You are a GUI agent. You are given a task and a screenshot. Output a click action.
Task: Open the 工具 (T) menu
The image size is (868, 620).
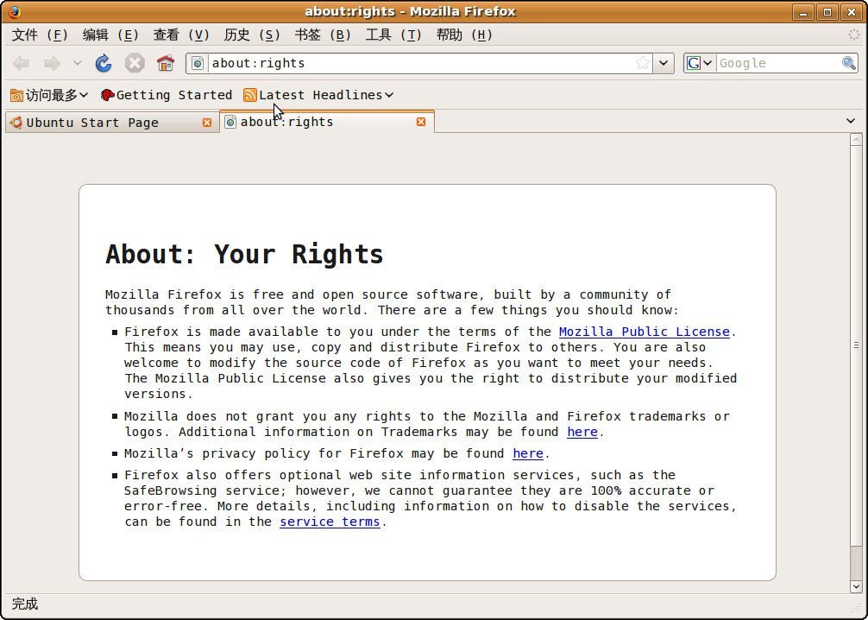tap(394, 35)
